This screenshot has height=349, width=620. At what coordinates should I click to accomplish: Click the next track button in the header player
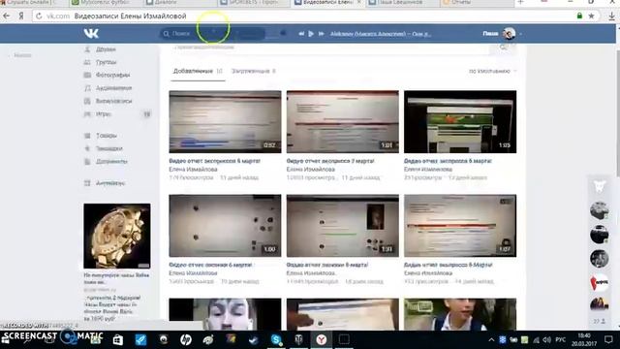tap(321, 34)
